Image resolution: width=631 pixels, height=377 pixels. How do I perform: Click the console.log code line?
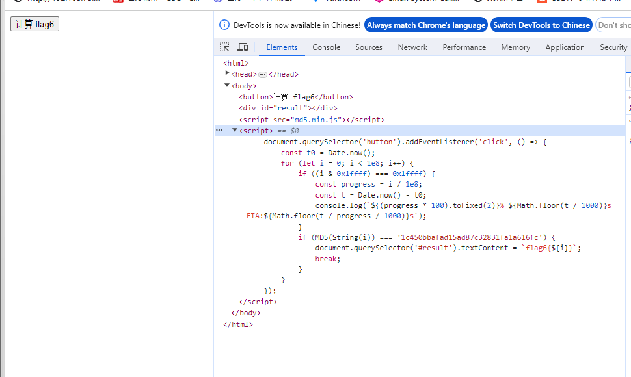463,206
